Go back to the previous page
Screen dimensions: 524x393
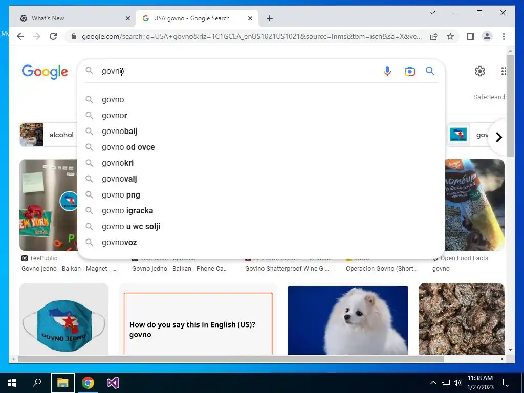[20, 36]
